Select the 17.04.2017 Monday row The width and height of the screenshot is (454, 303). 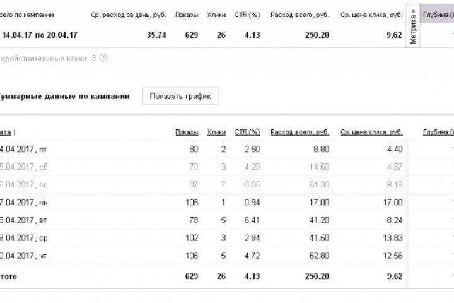pos(24,203)
